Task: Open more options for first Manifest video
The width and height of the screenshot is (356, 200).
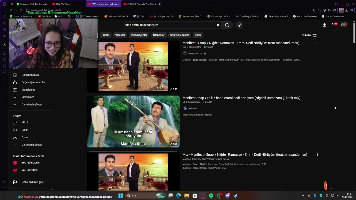Action: (x=315, y=42)
